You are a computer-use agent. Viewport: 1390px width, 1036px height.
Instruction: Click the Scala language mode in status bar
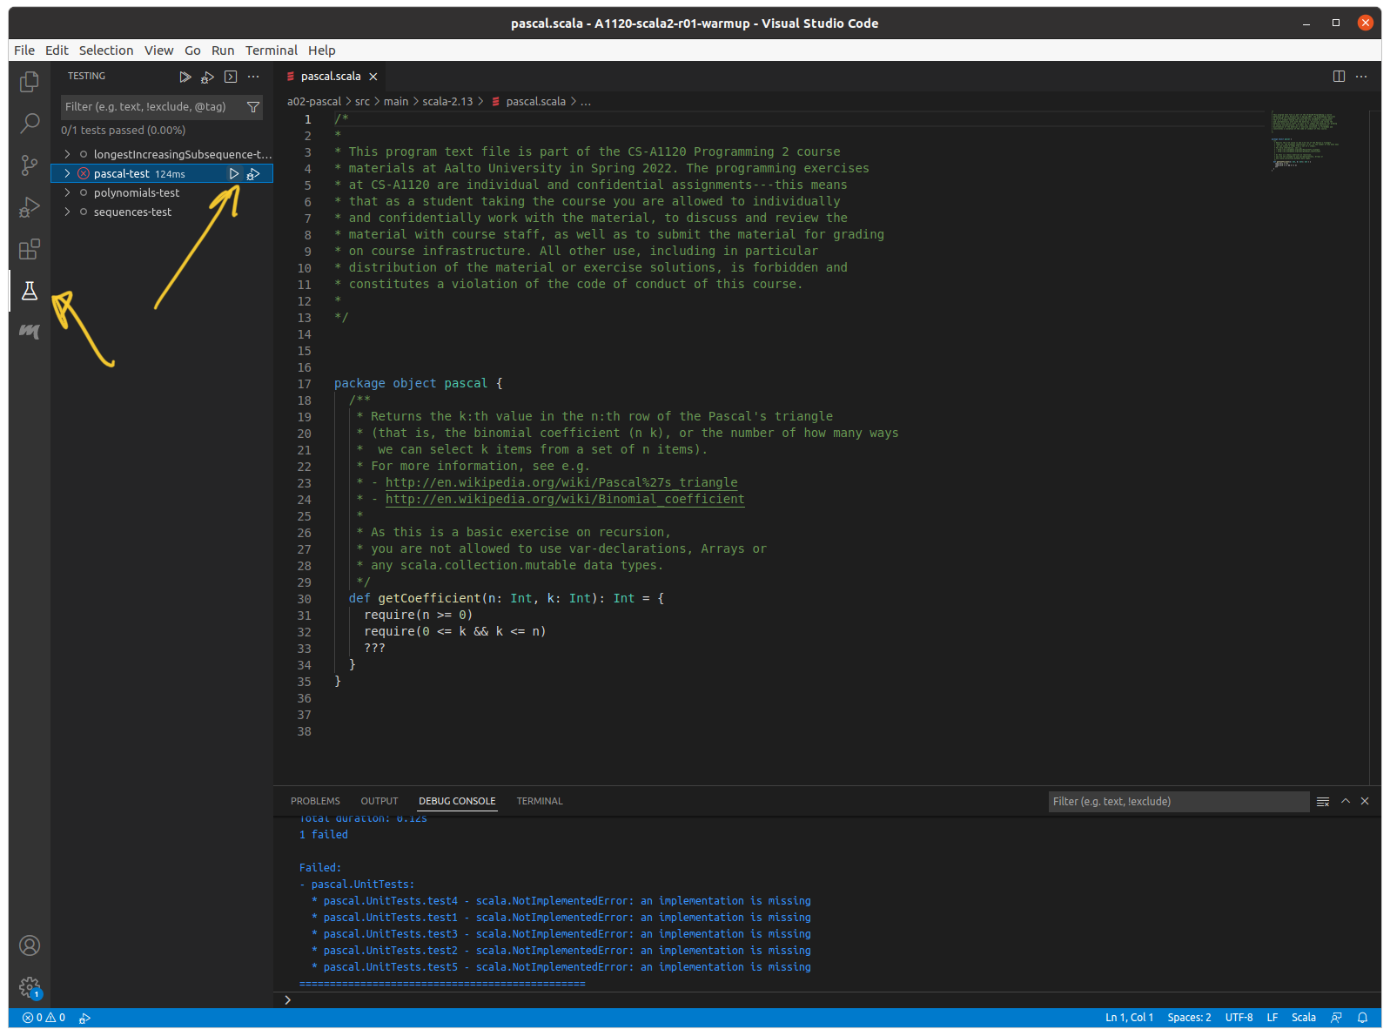pos(1303,1017)
